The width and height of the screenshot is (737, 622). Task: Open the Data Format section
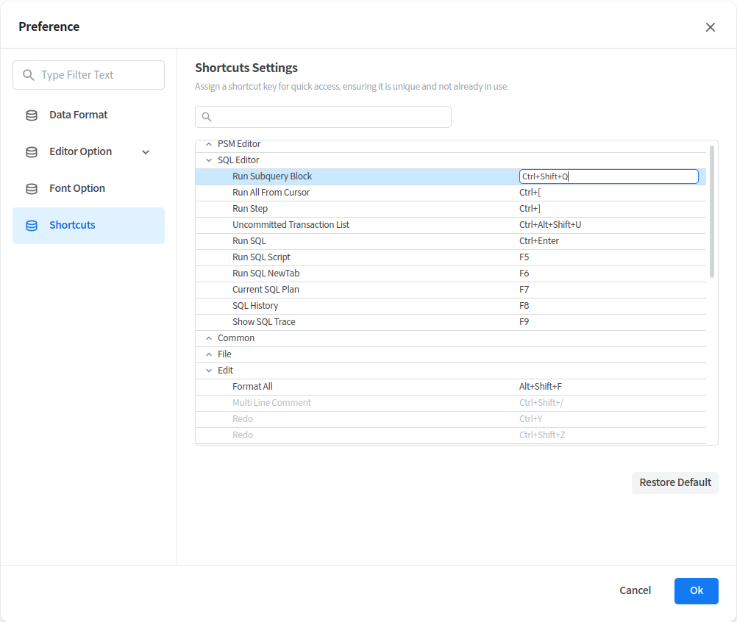(x=79, y=115)
